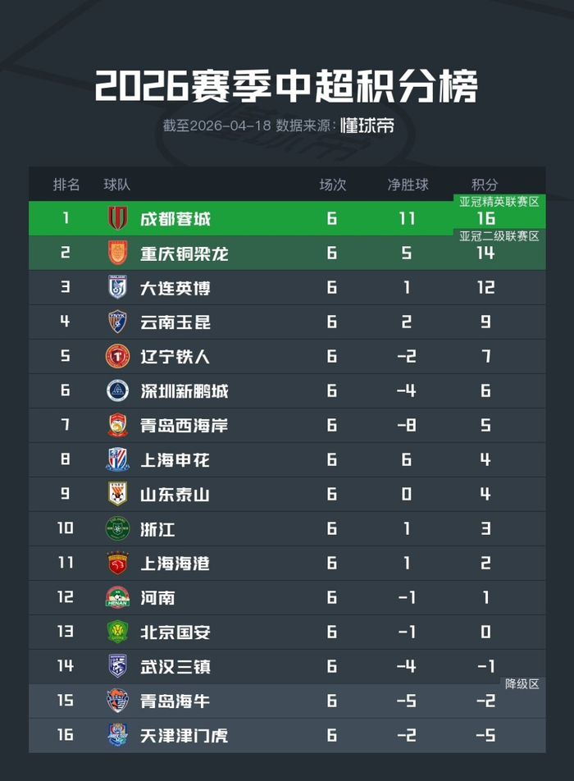Image resolution: width=574 pixels, height=781 pixels.
Task: Open the 辽宁铁人 round crest
Action: pos(118,356)
